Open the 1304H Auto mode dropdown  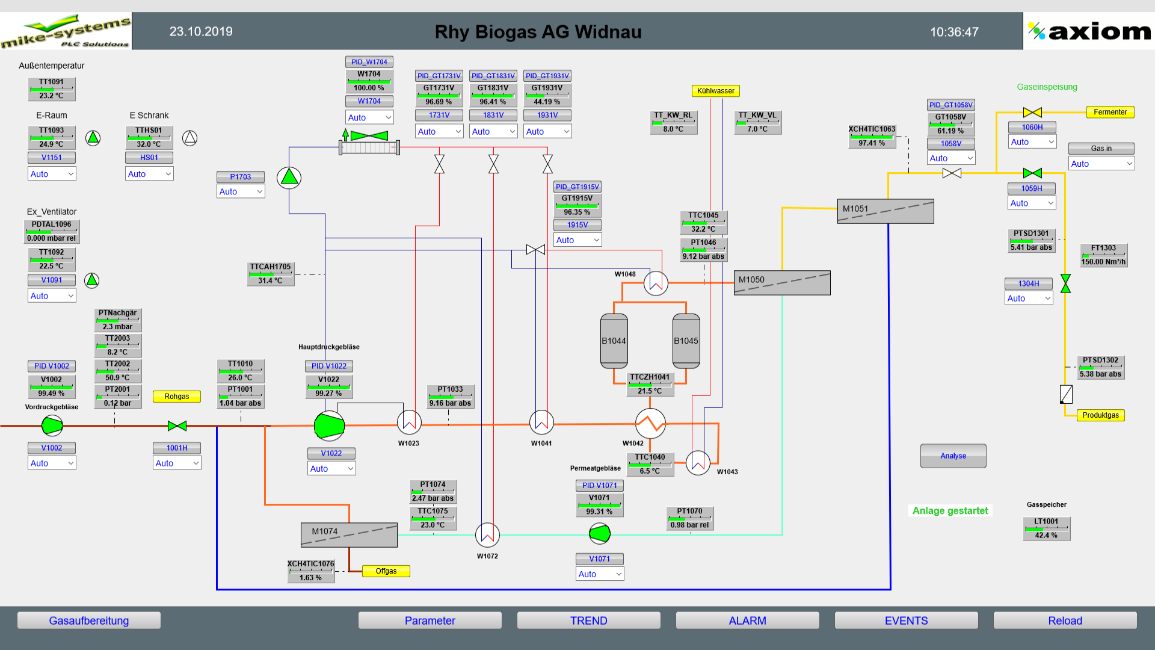1029,299
